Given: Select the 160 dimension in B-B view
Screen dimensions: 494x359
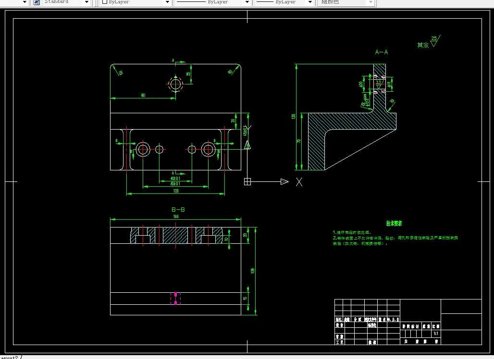Looking at the screenshot, I should pyautogui.click(x=176, y=216).
